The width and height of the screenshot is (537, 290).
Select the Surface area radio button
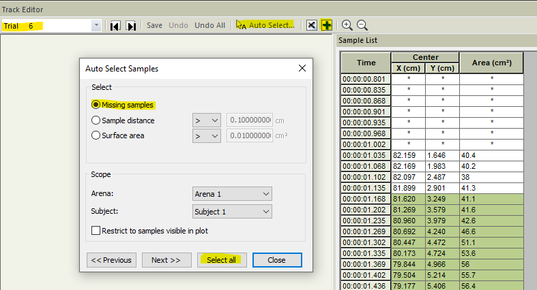[x=96, y=135]
